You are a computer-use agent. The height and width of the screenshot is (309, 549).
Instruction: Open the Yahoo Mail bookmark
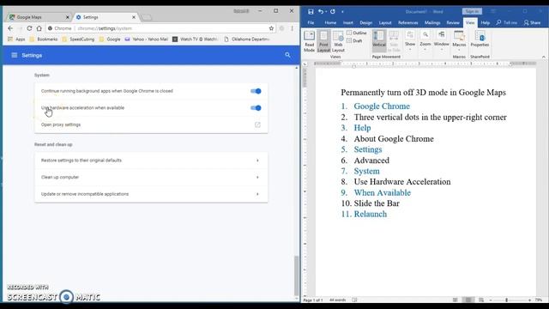[147, 39]
